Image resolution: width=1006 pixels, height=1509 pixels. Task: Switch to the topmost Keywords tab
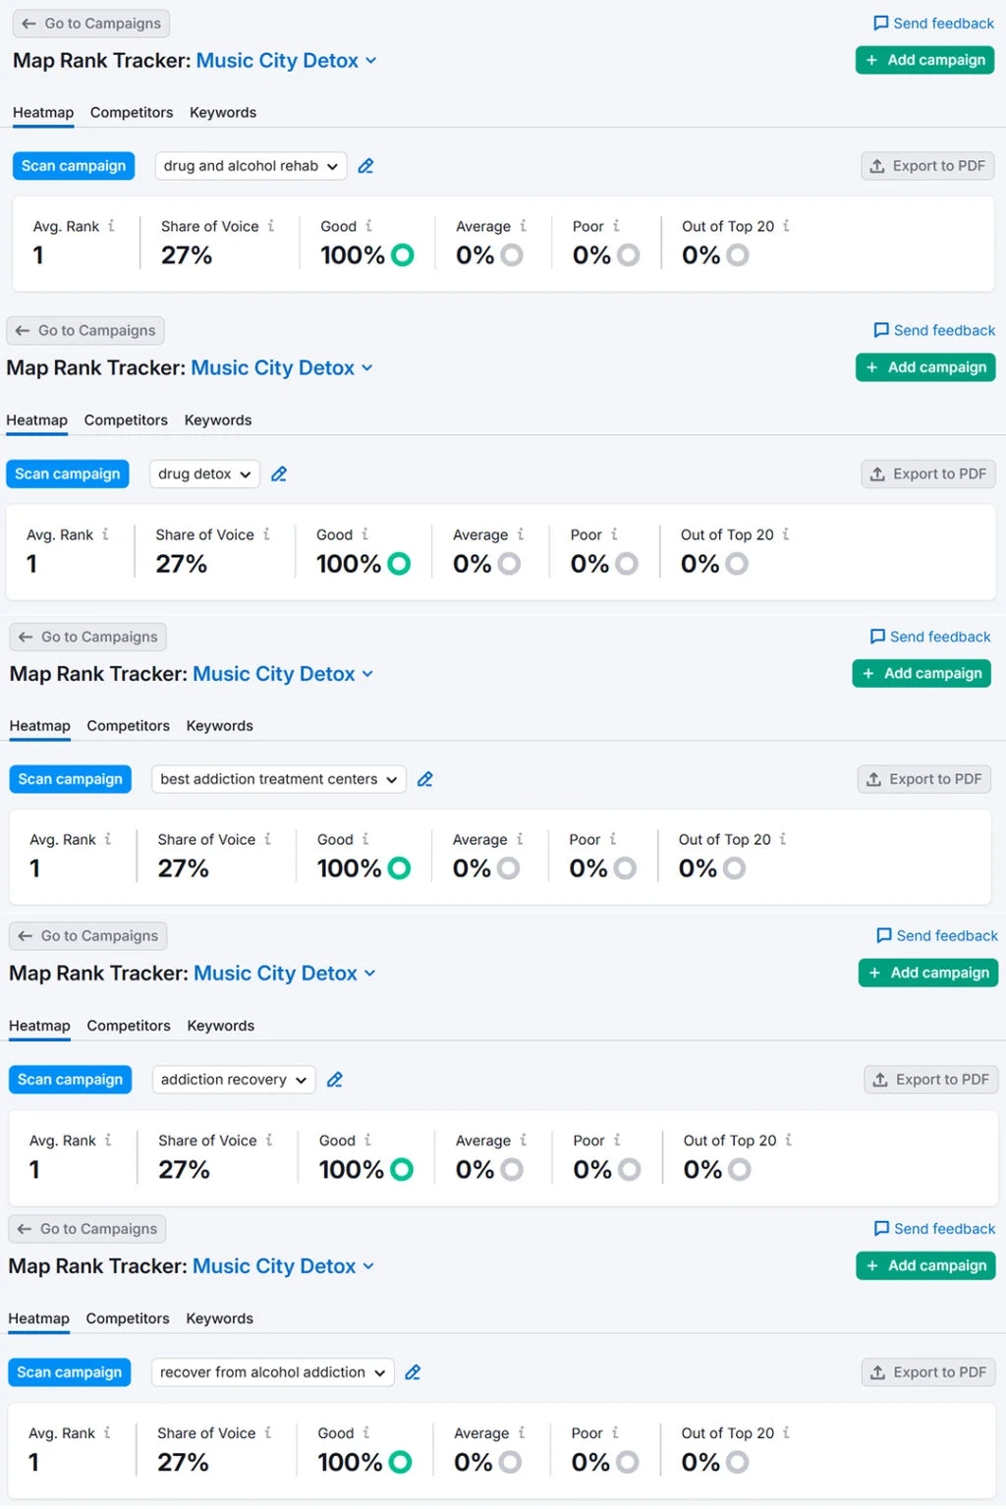223,113
